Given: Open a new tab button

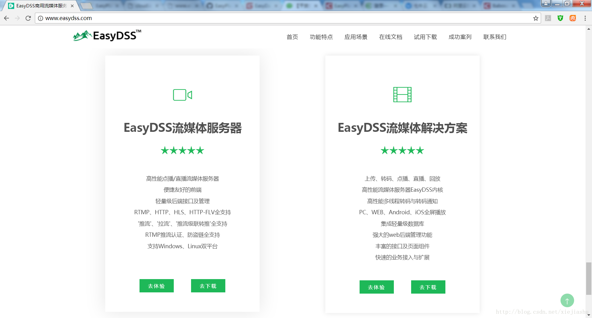Looking at the screenshot, I should (87, 6).
